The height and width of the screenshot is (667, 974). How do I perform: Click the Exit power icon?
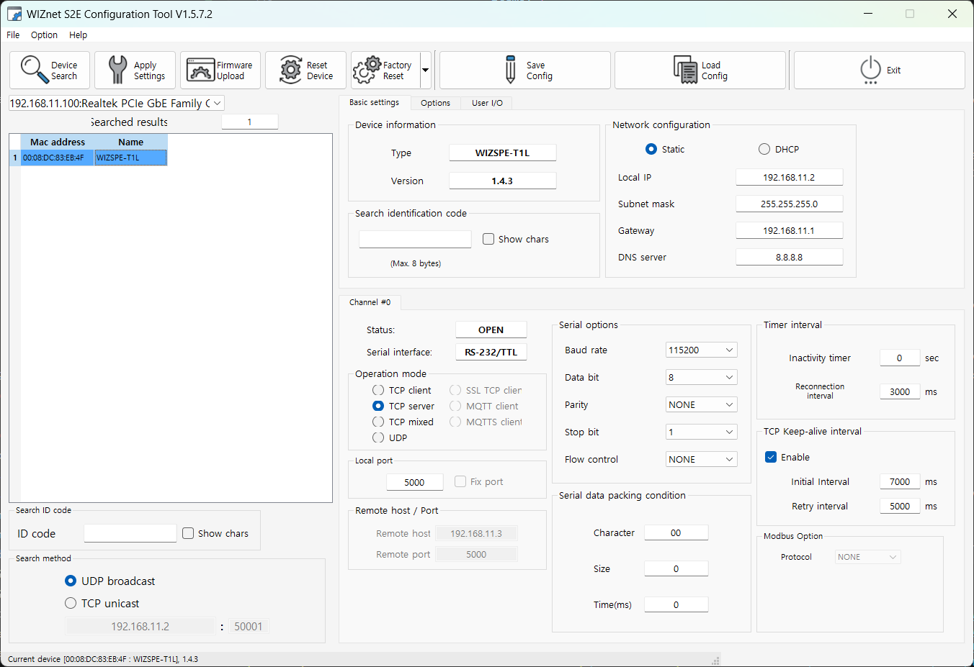[870, 70]
